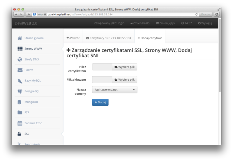Click the full-screen arrows icon in title bar
The height and width of the screenshot is (161, 233).
(219, 10)
